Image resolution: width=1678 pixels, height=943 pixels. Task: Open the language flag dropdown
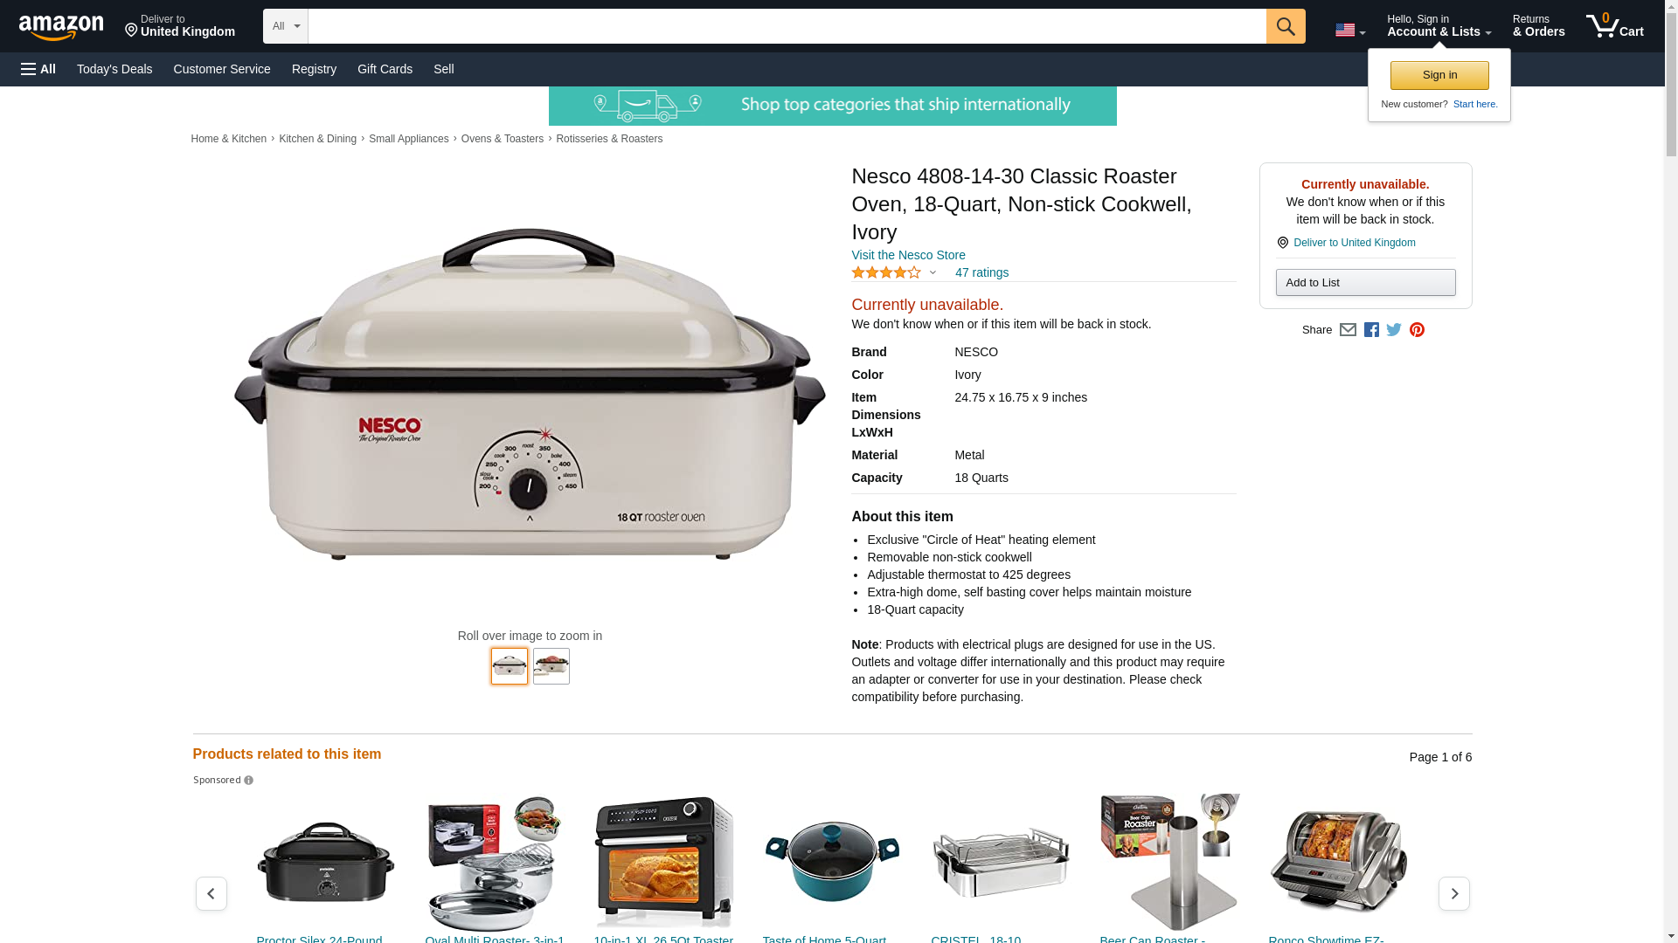coord(1350,31)
